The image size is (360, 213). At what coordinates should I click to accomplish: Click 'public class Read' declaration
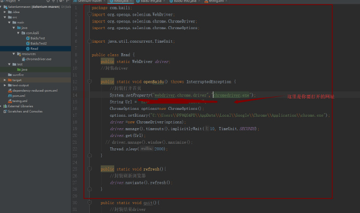point(111,55)
